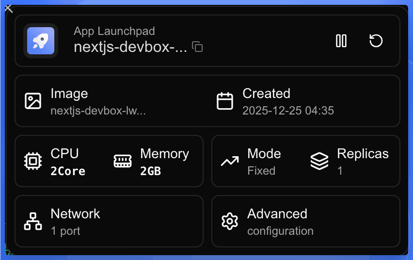Pause the nextjs-devbox app
This screenshot has width=413, height=260.
(x=341, y=41)
